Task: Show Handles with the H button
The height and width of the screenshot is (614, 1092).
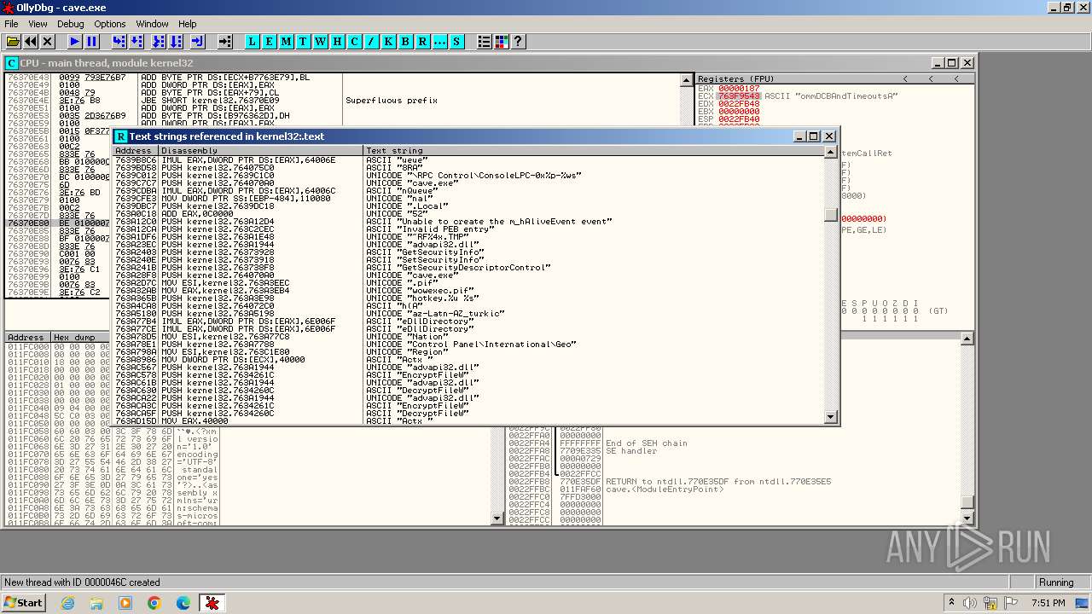Action: 338,41
